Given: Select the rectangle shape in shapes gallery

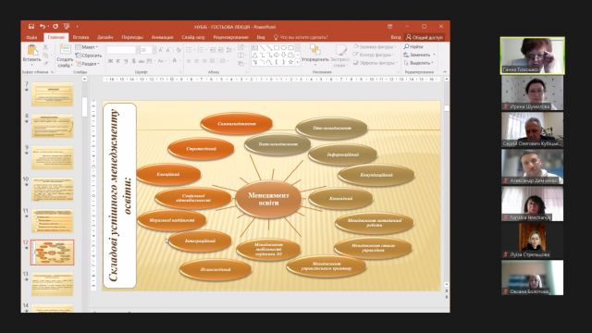Looking at the screenshot, I should pyautogui.click(x=277, y=48).
